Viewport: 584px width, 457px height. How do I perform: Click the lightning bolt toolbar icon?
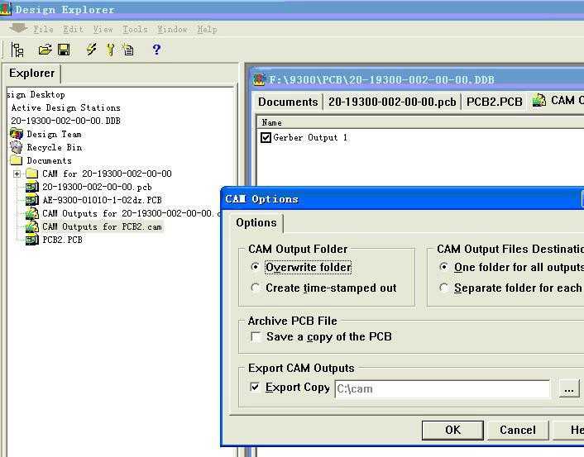[91, 49]
